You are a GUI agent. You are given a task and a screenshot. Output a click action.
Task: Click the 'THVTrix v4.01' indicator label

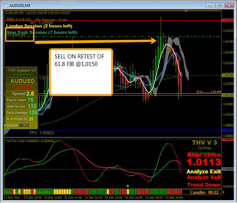point(30,141)
